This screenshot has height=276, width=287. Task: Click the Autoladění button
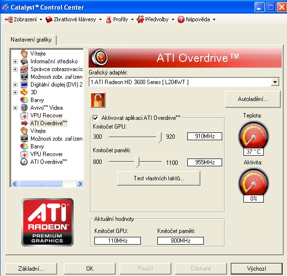(x=253, y=99)
